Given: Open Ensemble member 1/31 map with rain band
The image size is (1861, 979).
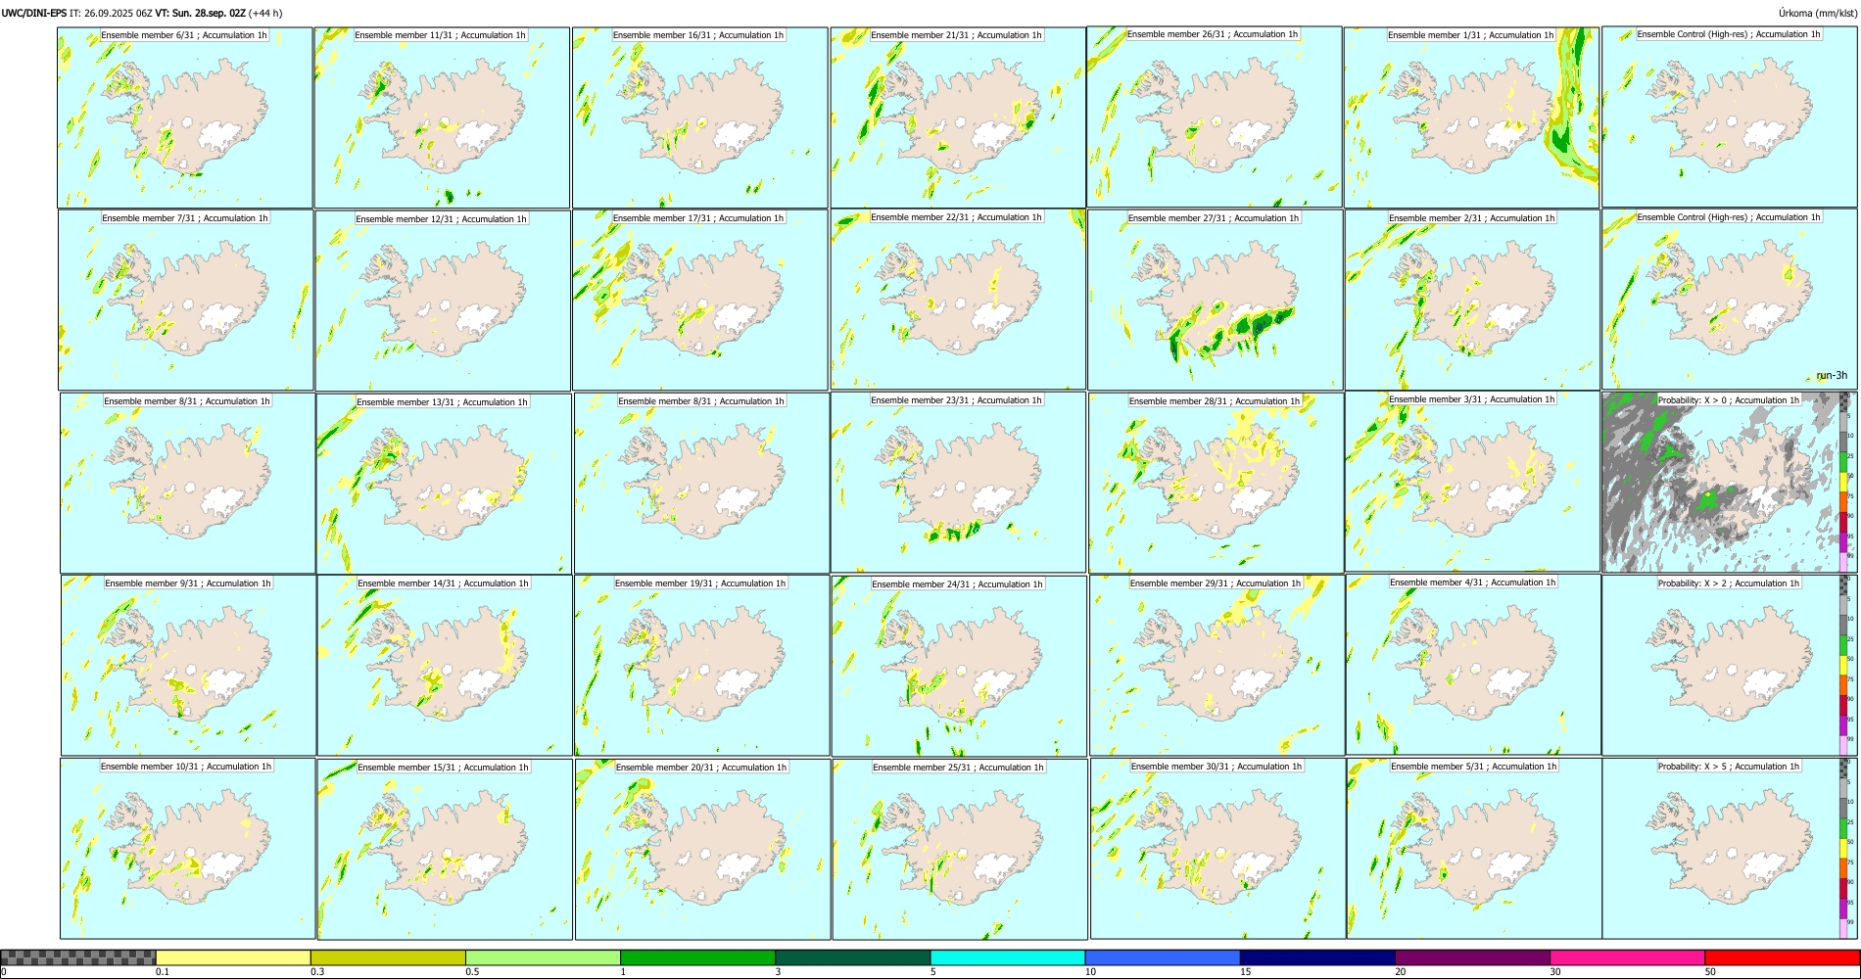Looking at the screenshot, I should [1471, 117].
